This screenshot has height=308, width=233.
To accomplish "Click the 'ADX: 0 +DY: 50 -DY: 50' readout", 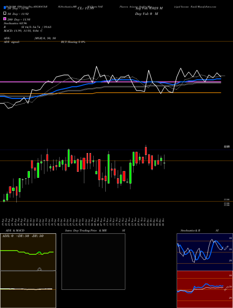I will click(x=22, y=236).
